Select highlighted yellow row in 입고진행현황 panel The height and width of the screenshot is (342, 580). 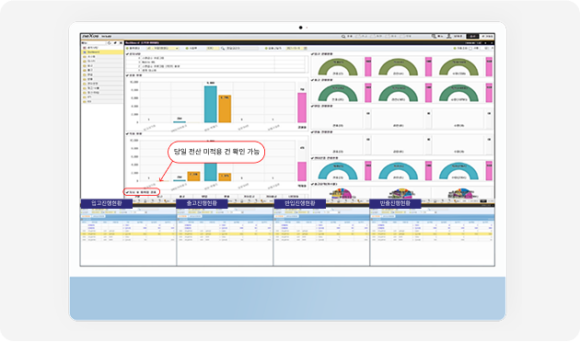tap(128, 234)
